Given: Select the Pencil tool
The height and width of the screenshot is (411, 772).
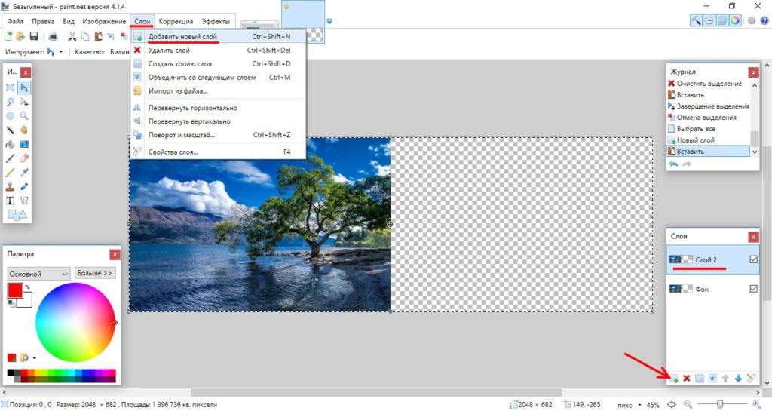Looking at the screenshot, I should pyautogui.click(x=10, y=172).
